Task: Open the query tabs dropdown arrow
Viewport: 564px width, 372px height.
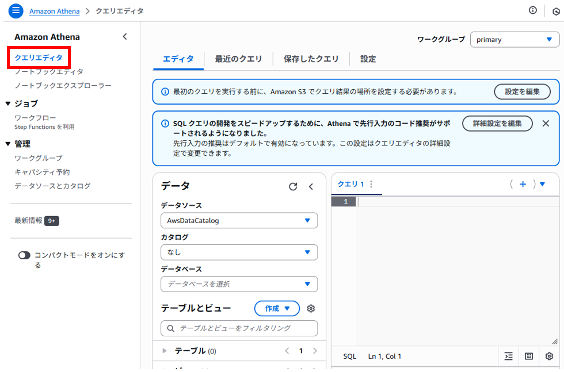Action: (542, 184)
